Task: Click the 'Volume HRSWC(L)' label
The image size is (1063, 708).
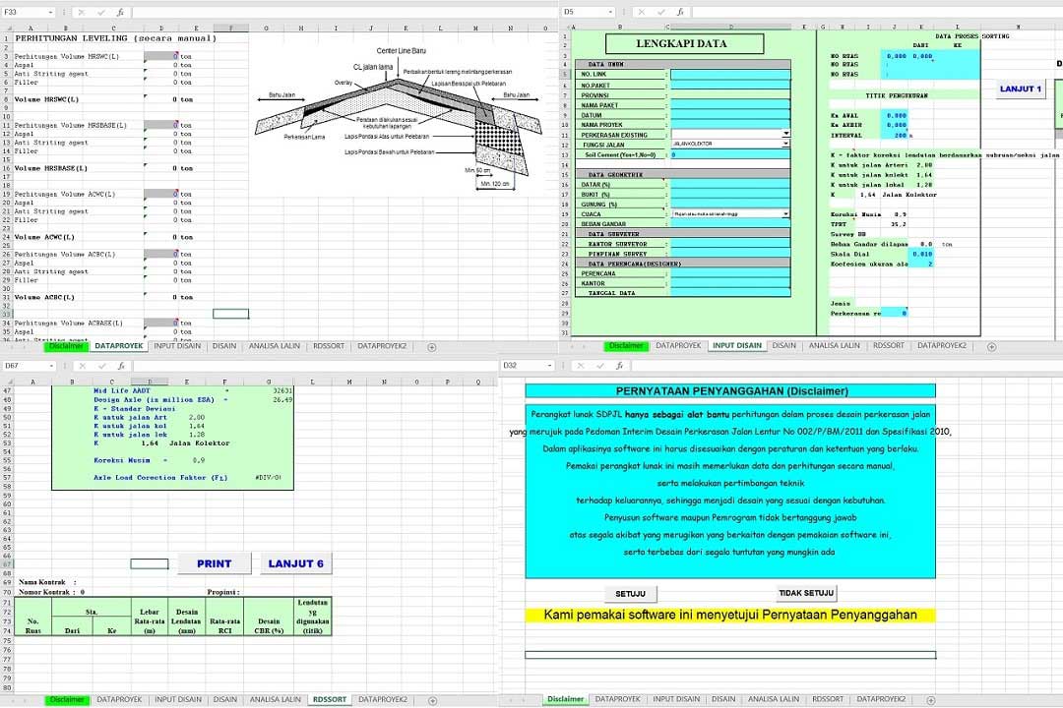Action: (x=47, y=99)
